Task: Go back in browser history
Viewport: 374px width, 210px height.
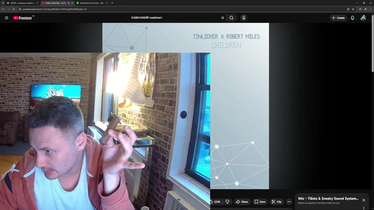Action: coord(3,9)
